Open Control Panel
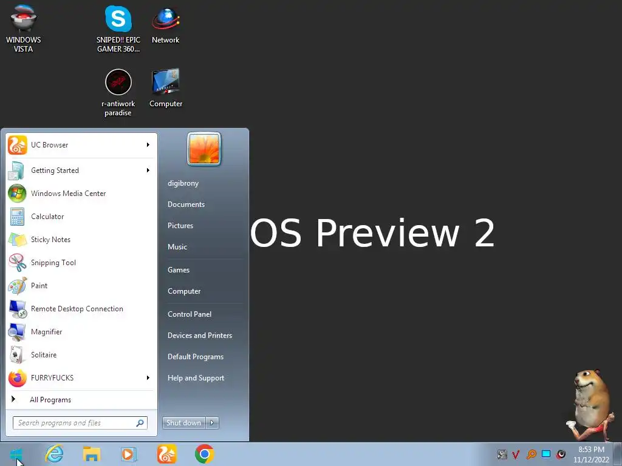622x466 pixels. (x=190, y=314)
